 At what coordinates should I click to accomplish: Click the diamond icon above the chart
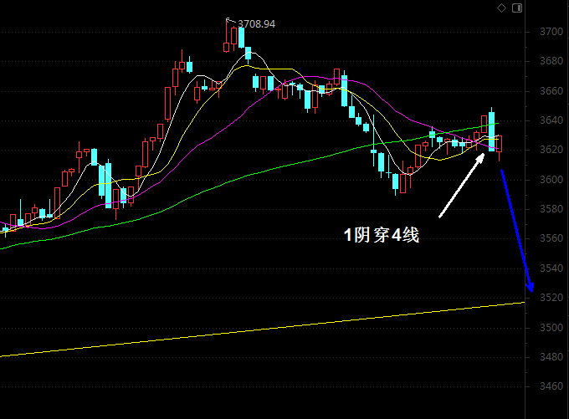click(501, 8)
